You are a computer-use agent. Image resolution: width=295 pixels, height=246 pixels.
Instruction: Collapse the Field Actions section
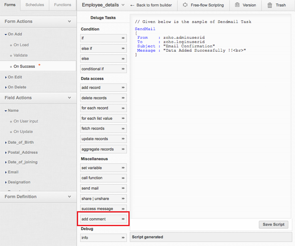tap(69, 98)
